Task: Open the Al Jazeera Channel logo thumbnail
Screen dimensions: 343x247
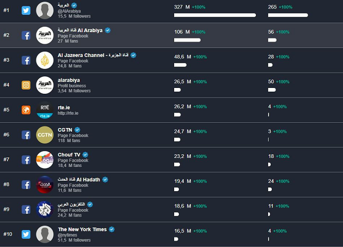Action: coord(45,61)
